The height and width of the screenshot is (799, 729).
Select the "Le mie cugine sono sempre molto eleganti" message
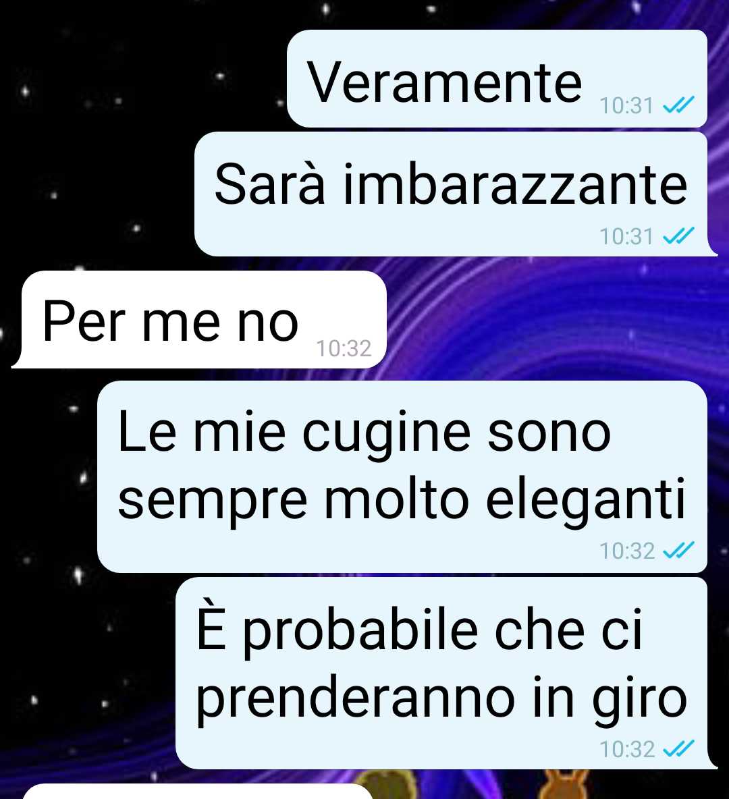tap(402, 476)
